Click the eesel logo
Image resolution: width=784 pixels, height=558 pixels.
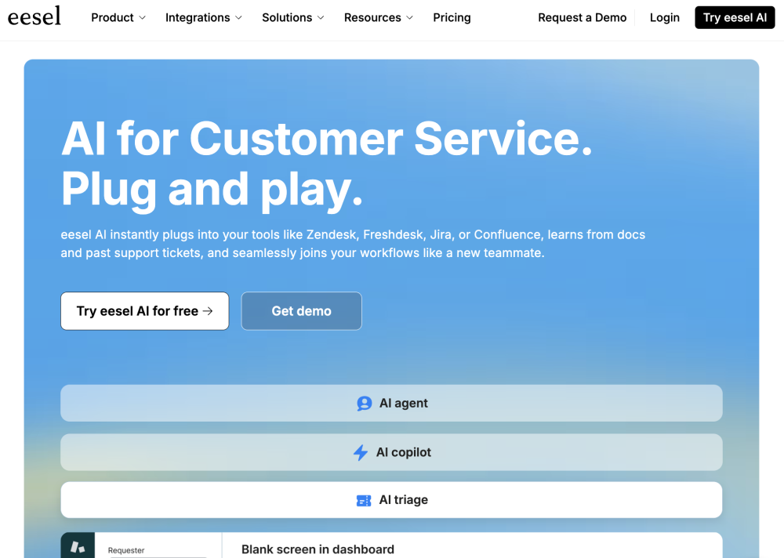click(x=34, y=16)
